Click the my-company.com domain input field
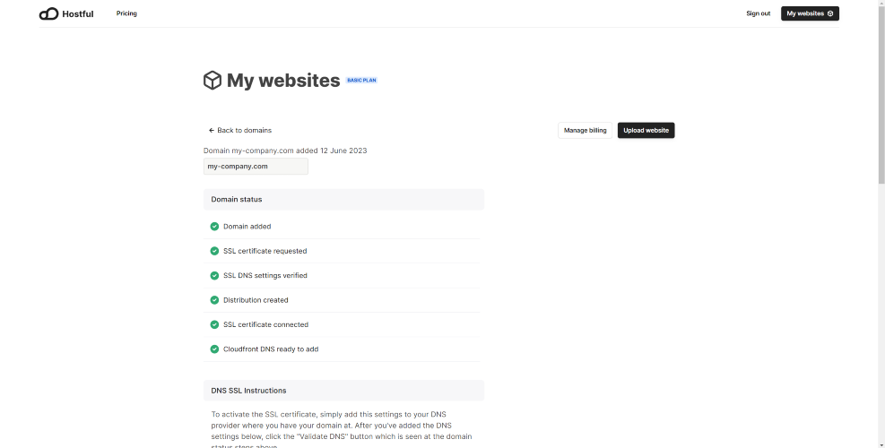This screenshot has height=448, width=885. [x=256, y=167]
